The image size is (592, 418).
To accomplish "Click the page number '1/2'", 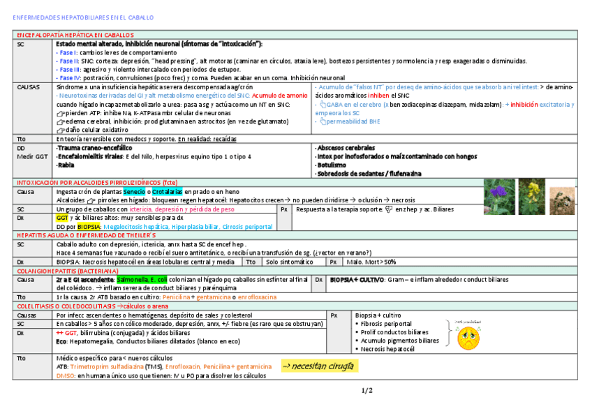I will tap(368, 390).
